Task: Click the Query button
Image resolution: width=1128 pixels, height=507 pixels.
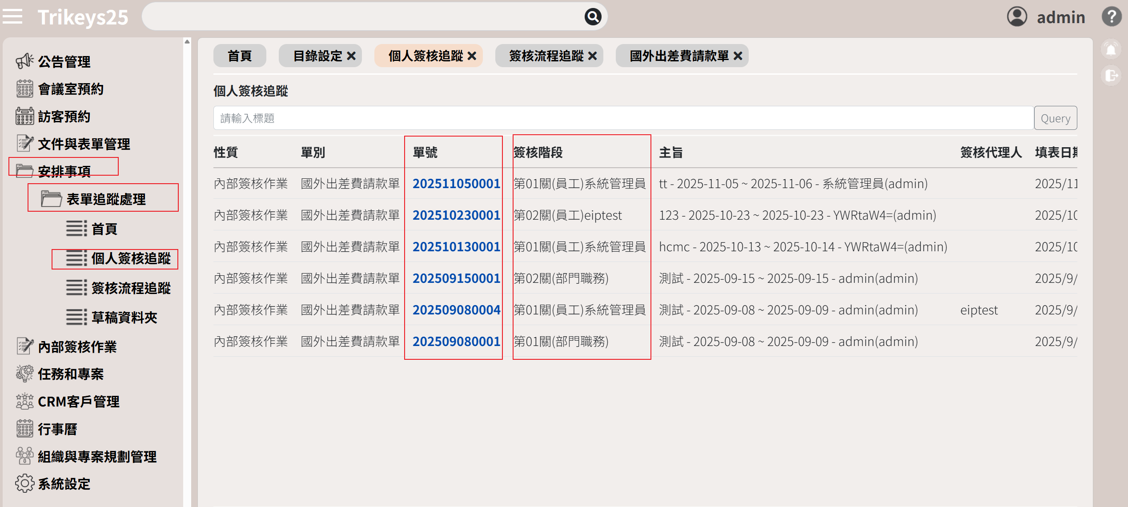Action: [1055, 118]
